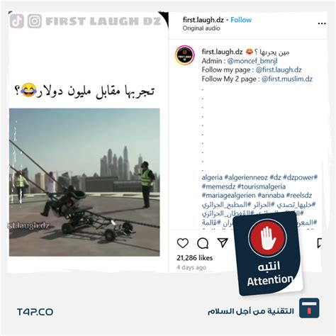
Task: Click the blue square logo at bottom right
Action: click(x=309, y=308)
